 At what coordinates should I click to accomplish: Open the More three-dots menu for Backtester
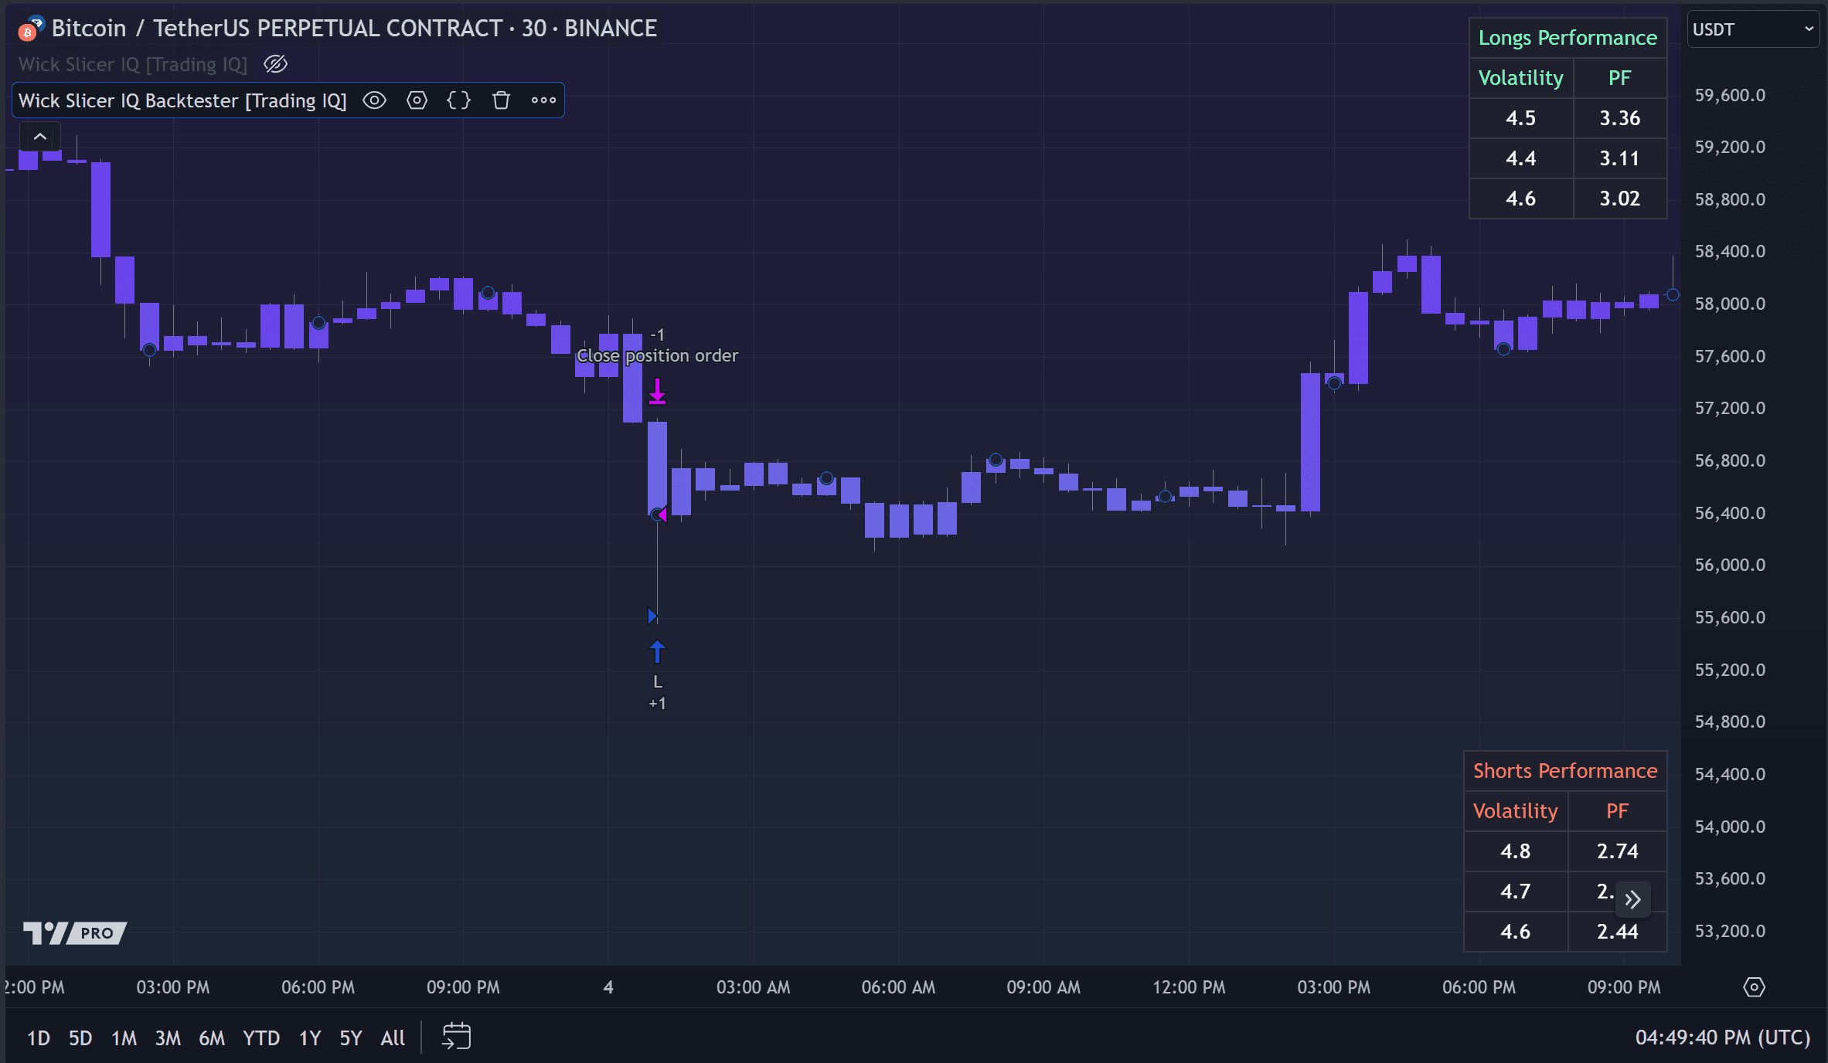click(x=543, y=100)
